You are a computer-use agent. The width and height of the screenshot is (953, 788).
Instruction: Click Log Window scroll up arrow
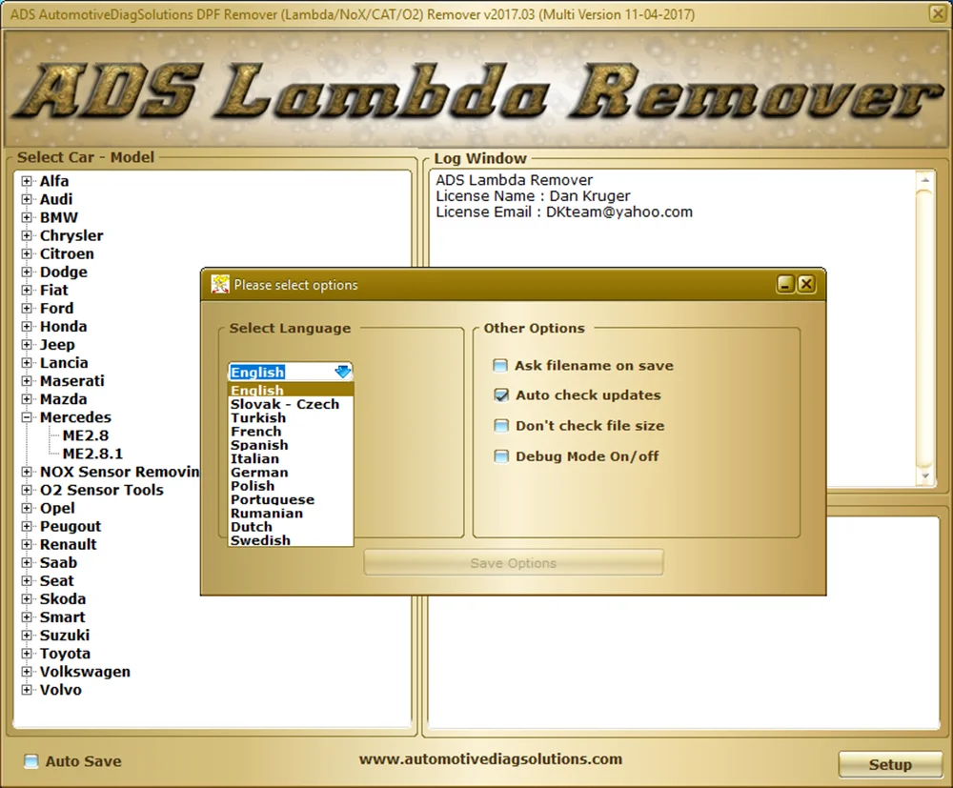(x=925, y=180)
